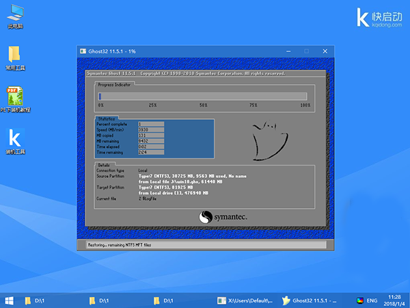Click the MB copied value 131

pyautogui.click(x=151, y=136)
